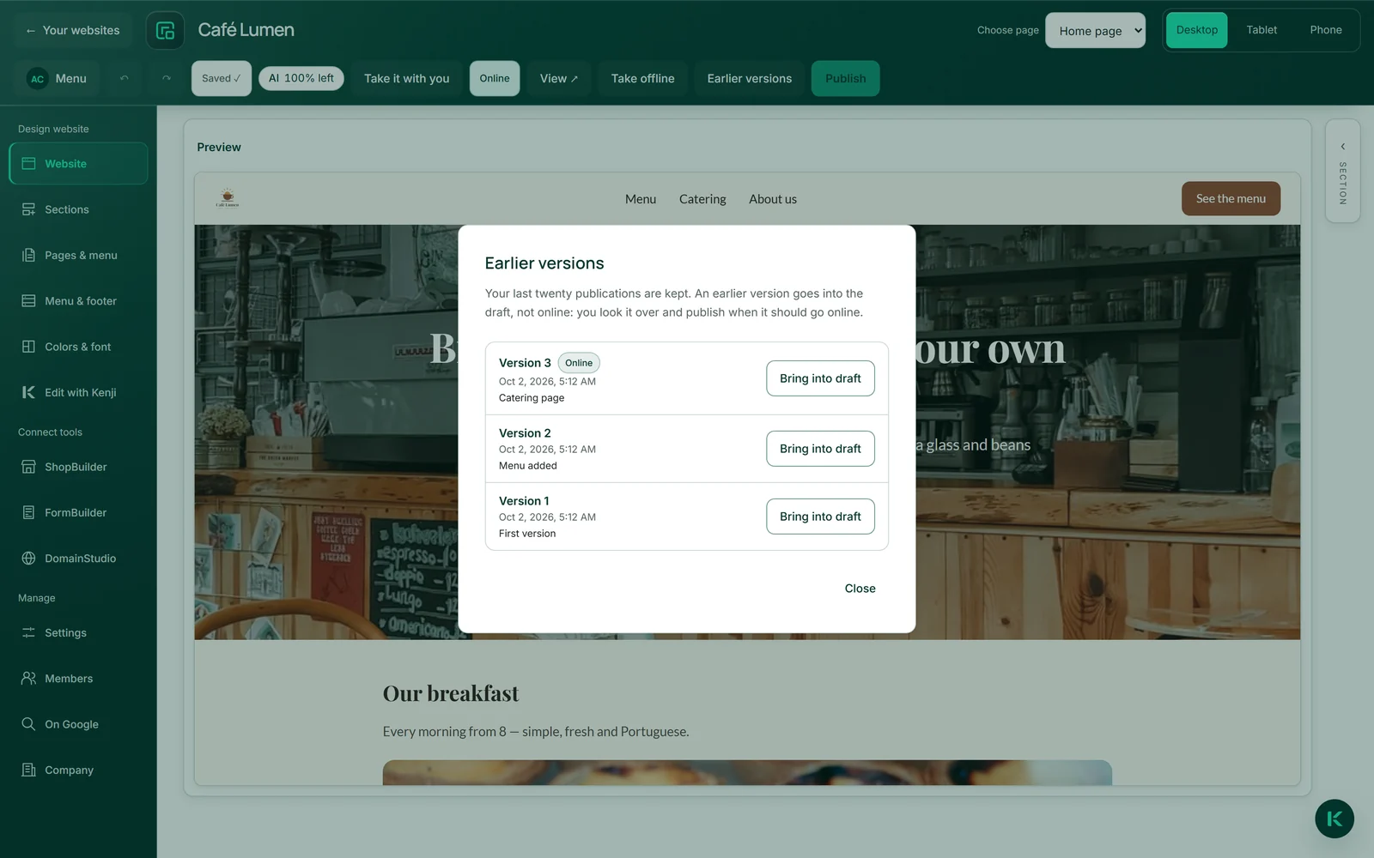The width and height of the screenshot is (1374, 858).
Task: Click the Online status button in toolbar
Action: coord(495,78)
